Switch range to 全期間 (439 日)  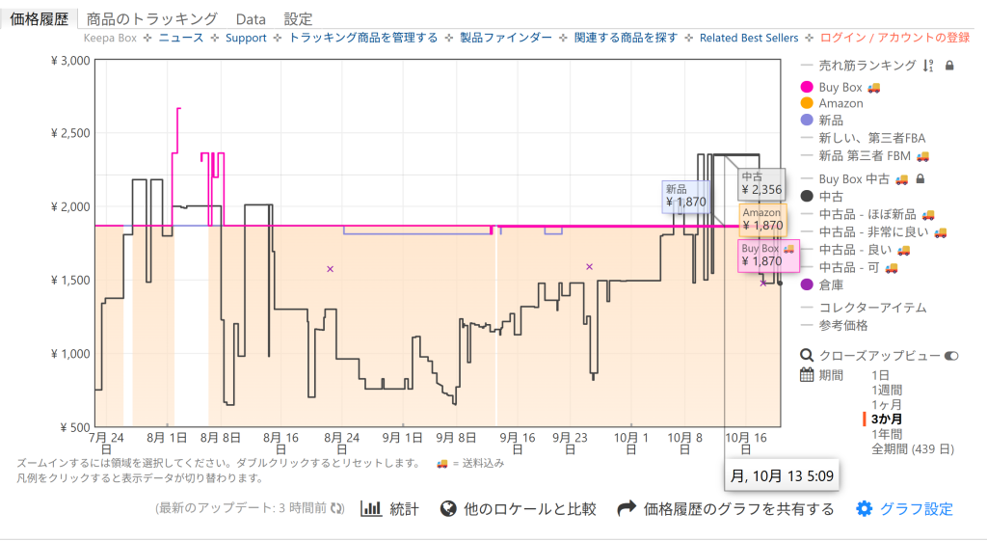tap(912, 448)
